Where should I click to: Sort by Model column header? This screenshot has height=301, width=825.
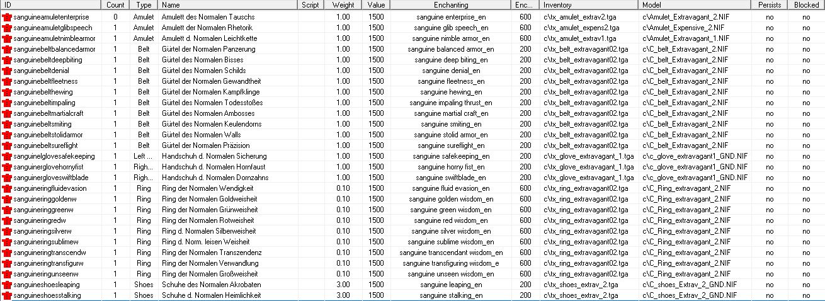tap(695, 5)
